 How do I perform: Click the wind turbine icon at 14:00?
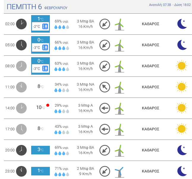(x=119, y=108)
